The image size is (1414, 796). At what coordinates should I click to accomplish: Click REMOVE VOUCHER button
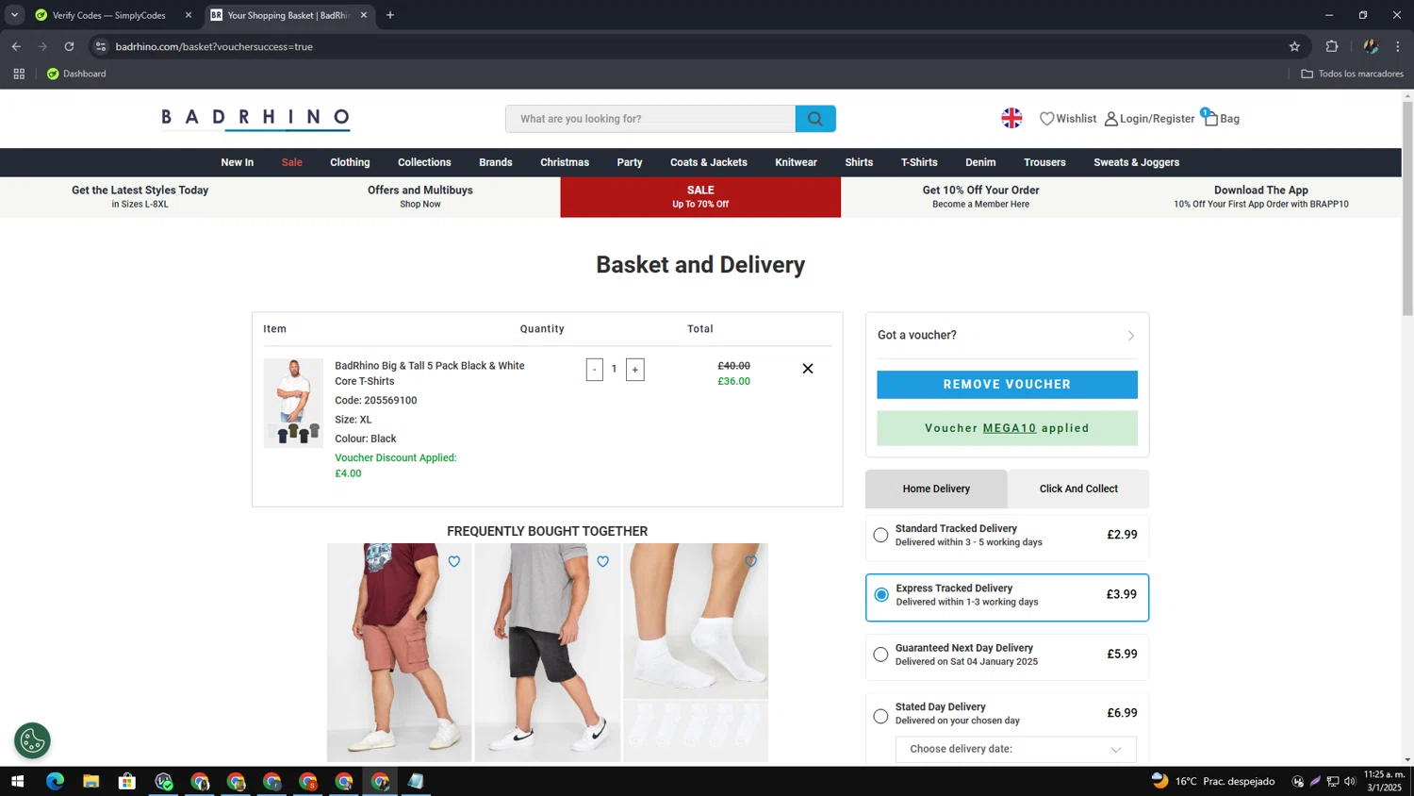coord(1007,385)
